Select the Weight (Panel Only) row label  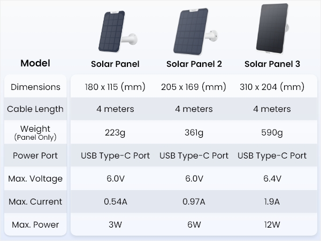(x=35, y=132)
